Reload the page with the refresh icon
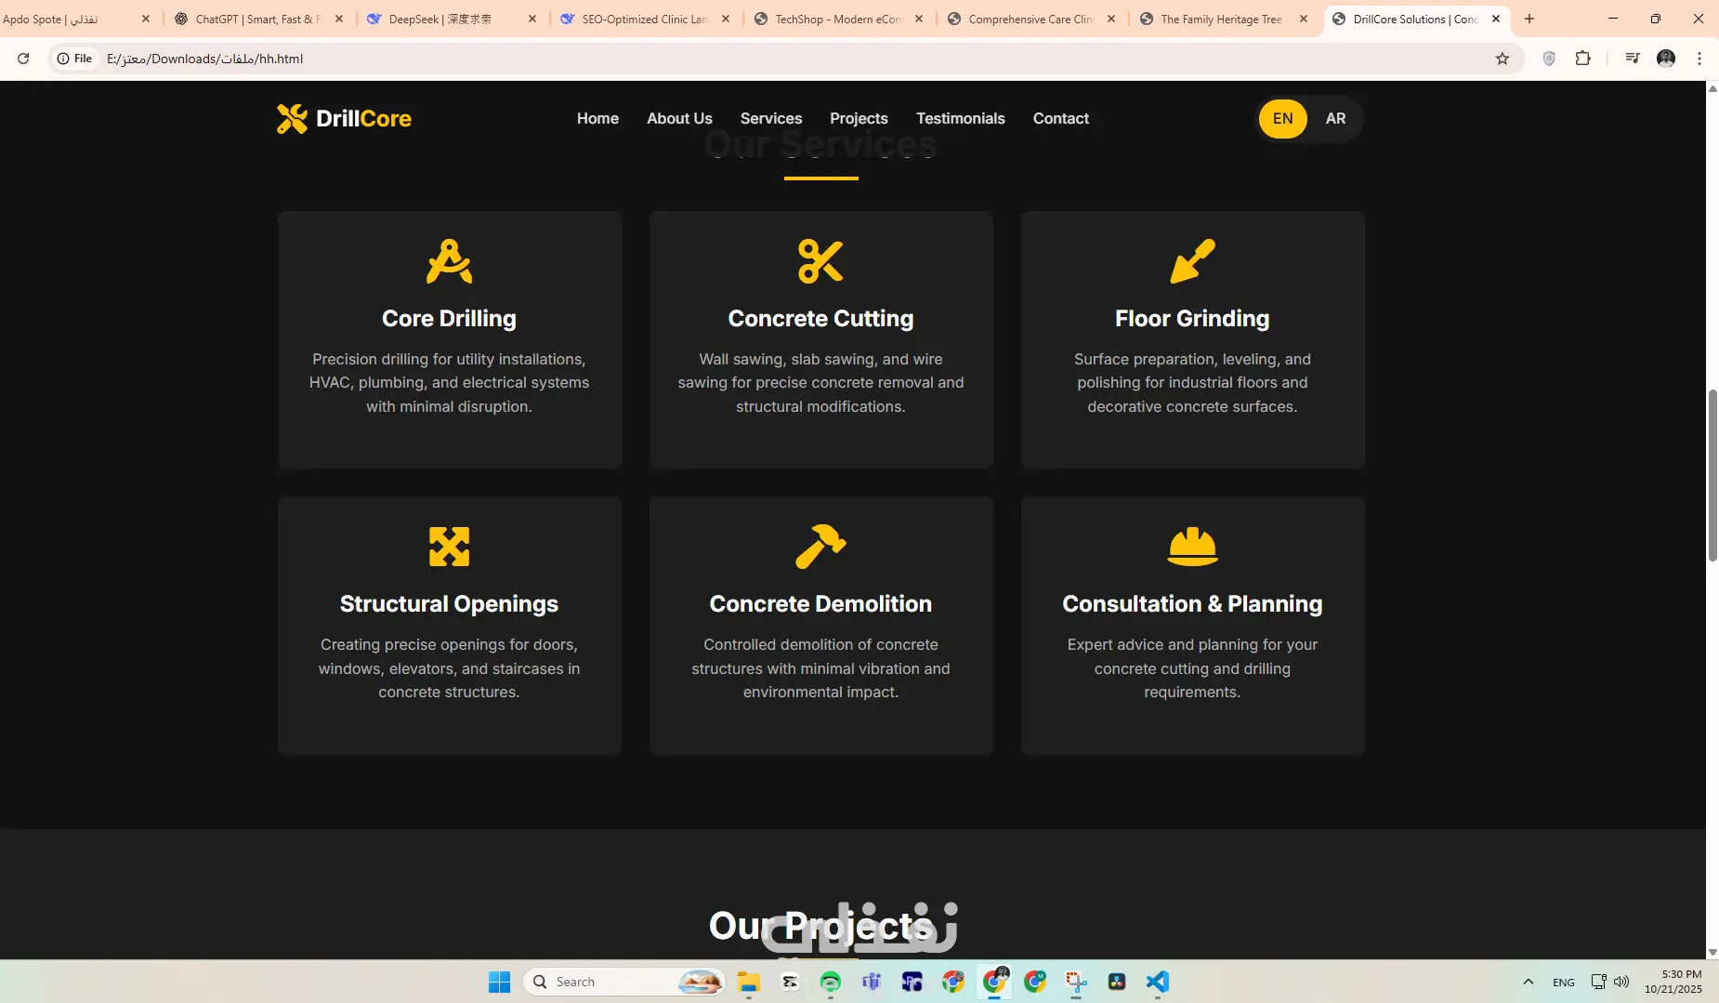Screen dimensions: 1719x1003 23,59
